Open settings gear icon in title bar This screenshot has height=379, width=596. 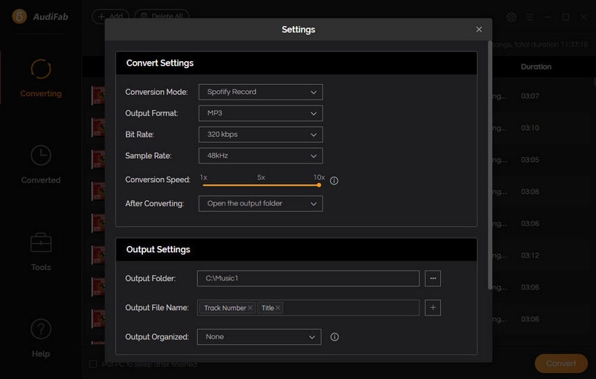(511, 17)
